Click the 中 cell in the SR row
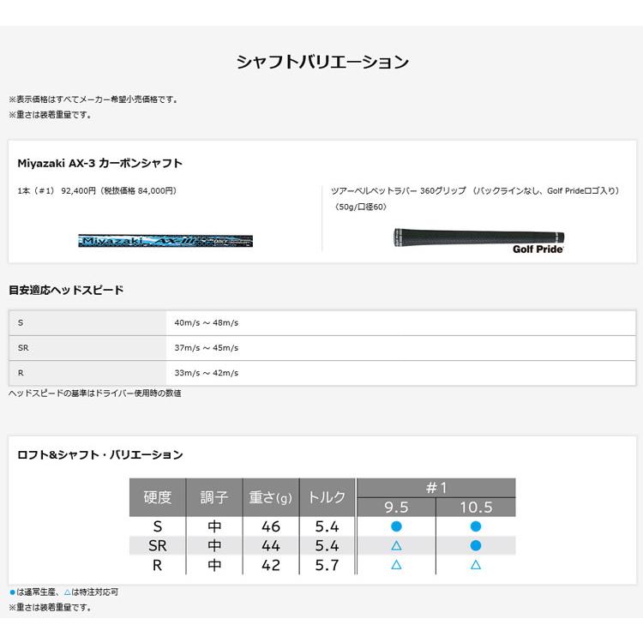Screen dimensions: 643x643 click(x=214, y=545)
